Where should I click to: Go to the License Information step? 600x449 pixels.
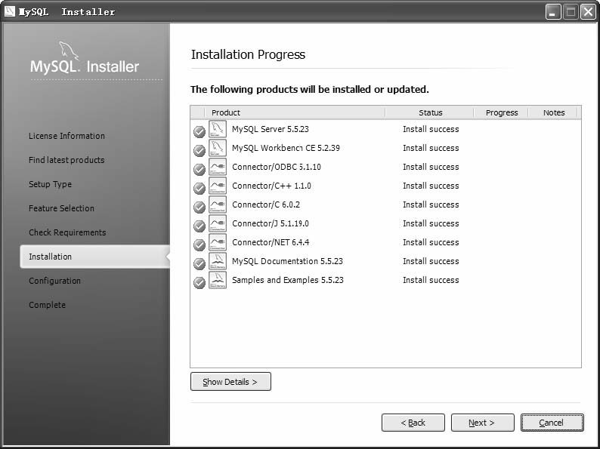pos(66,136)
